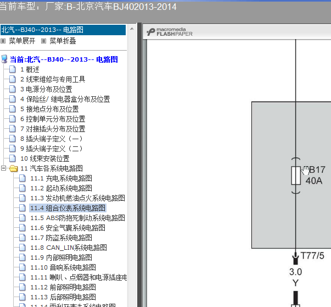Open 11.9 内部照明电路图

[x=61, y=257]
